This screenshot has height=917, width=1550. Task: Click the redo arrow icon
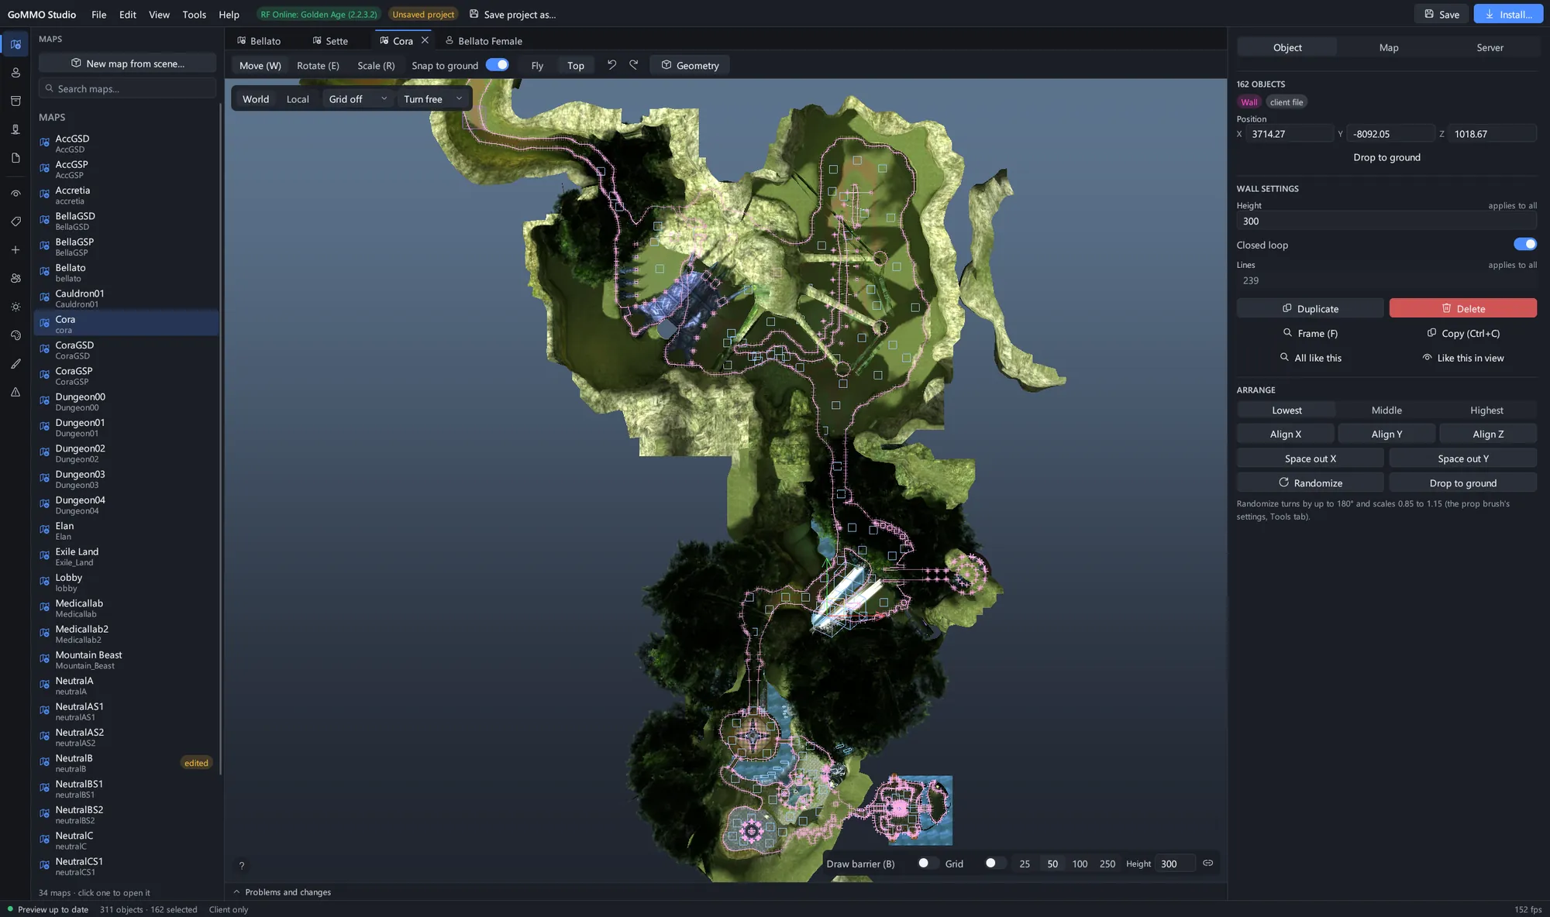[x=634, y=65]
